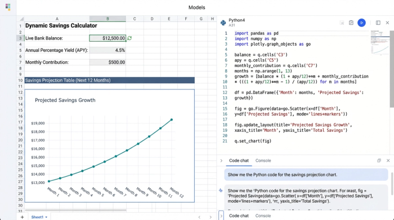Go to next sheet using right arrow
Screen dimensions: 394x220
211,217
